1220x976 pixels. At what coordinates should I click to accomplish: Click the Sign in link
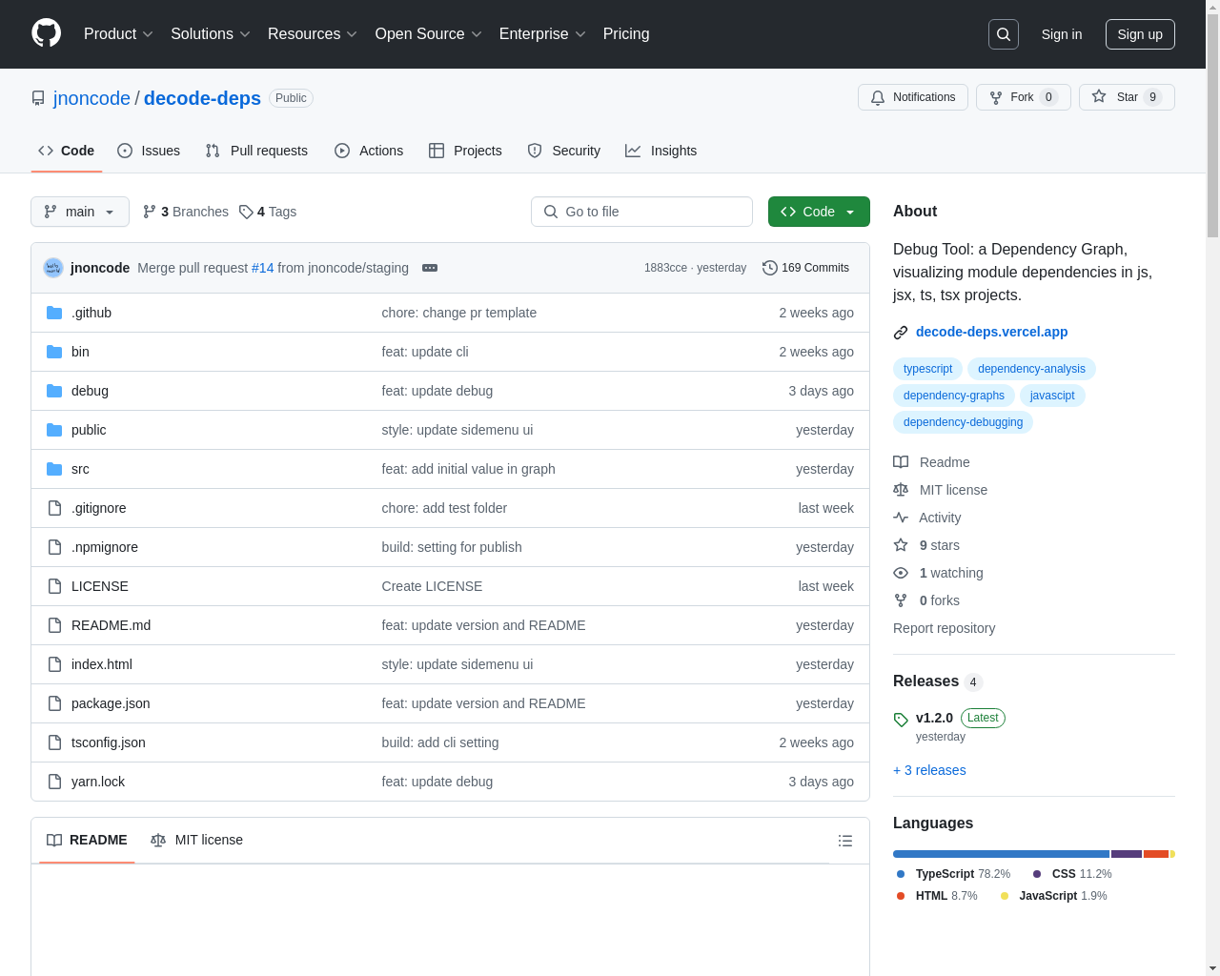[1062, 34]
